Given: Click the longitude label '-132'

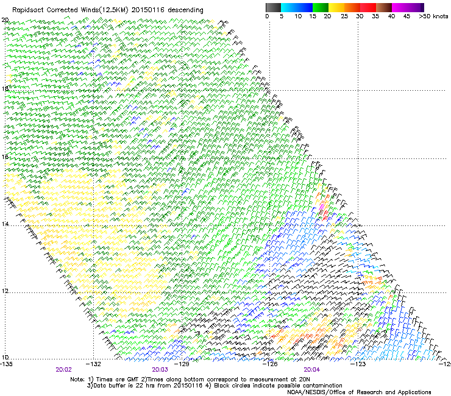Looking at the screenshot, I should point(93,364).
